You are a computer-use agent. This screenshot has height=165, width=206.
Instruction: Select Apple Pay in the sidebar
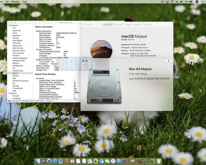pos(16,30)
